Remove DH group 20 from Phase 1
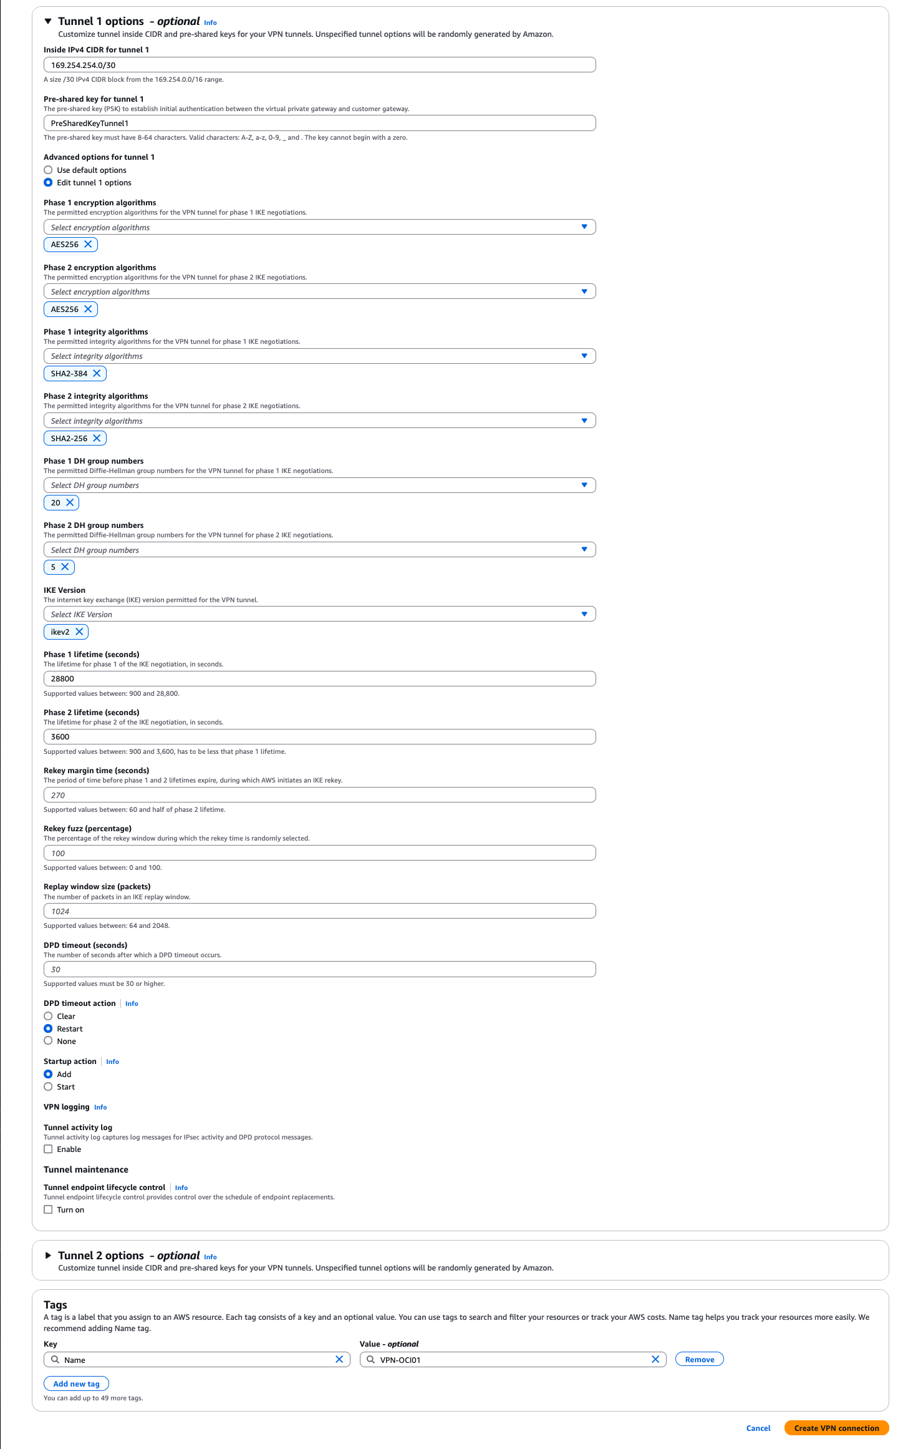 [70, 502]
